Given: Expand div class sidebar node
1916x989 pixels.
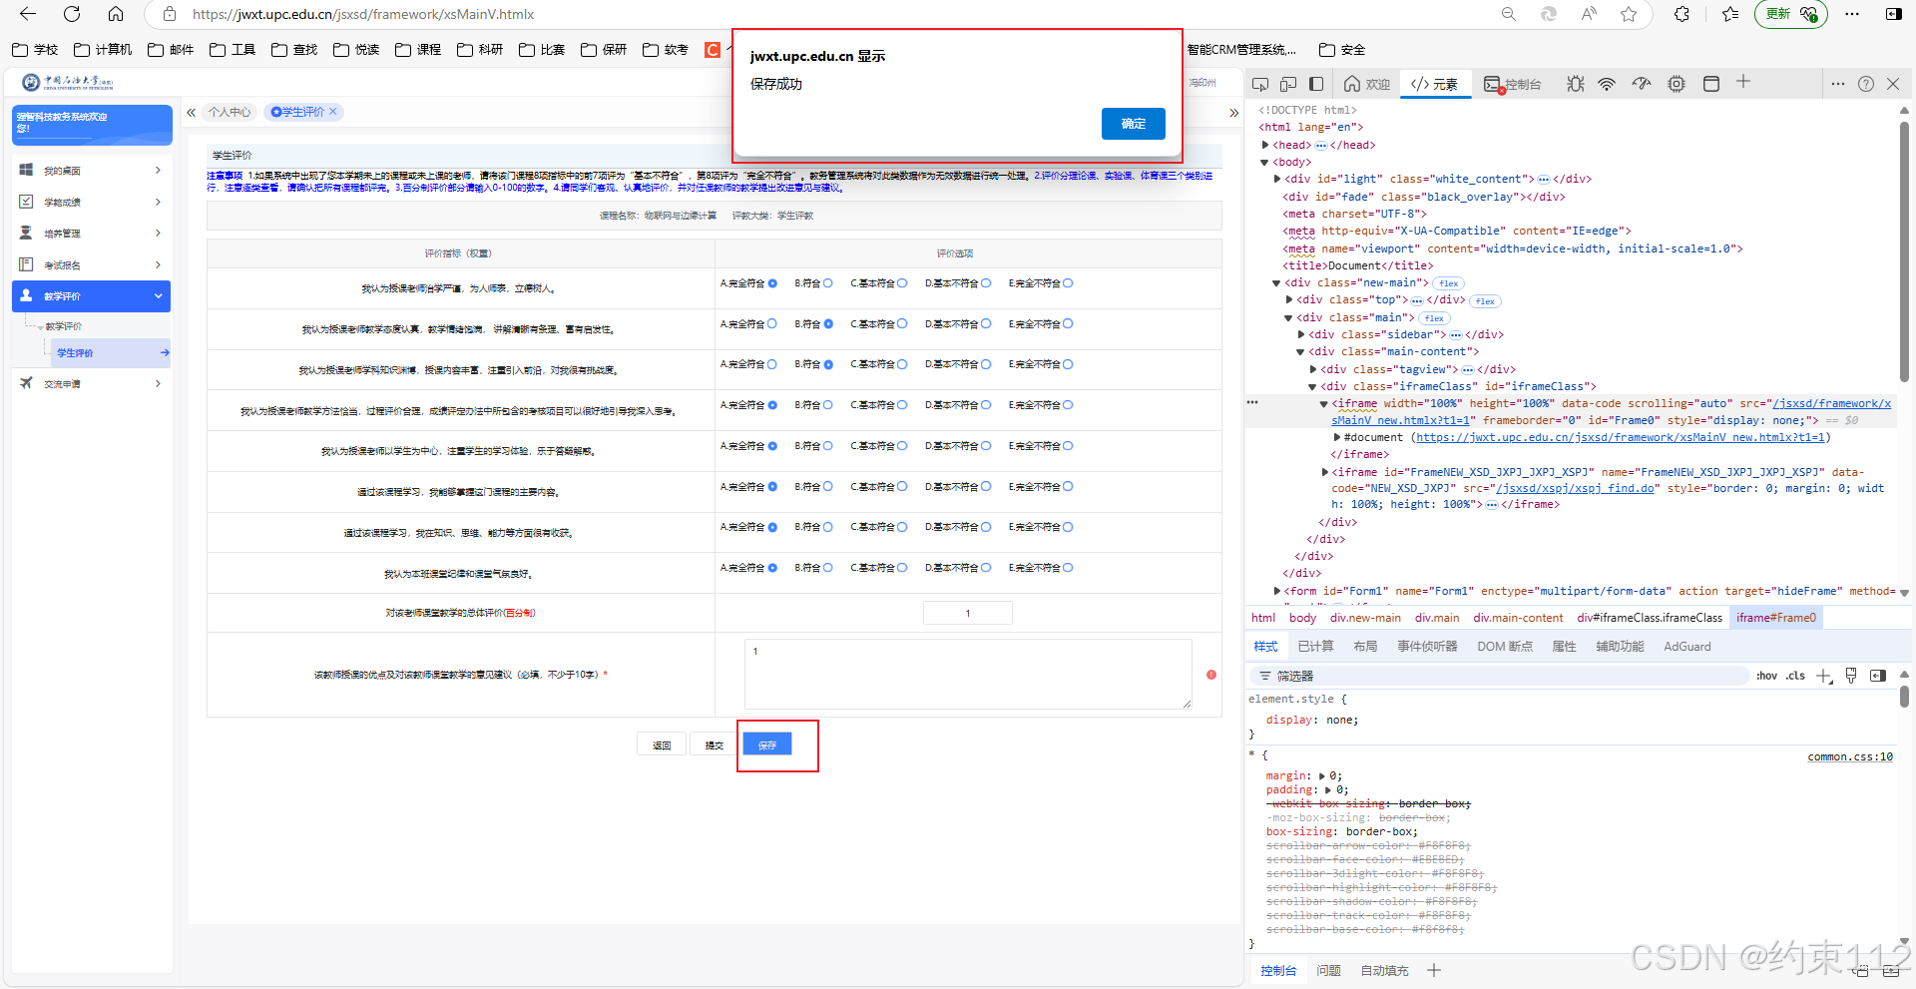Looking at the screenshot, I should pyautogui.click(x=1301, y=334).
